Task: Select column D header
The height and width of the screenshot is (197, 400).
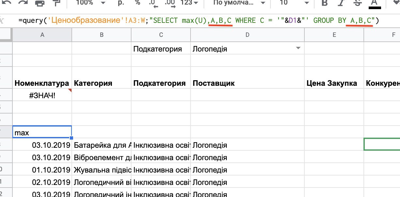Action: (x=247, y=35)
